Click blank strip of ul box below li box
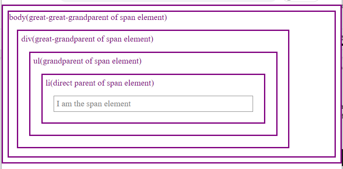Image resolution: width=343 pixels, height=169 pixels. tap(153, 129)
